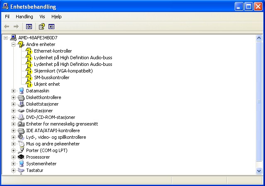Expand the Systemenheter category

point(13,164)
